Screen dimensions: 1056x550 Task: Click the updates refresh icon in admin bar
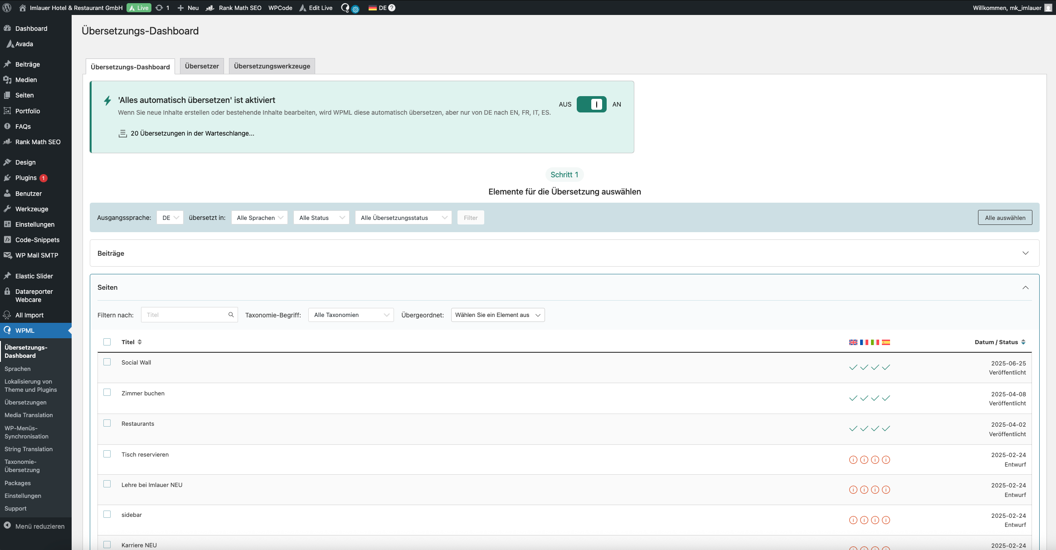point(159,8)
